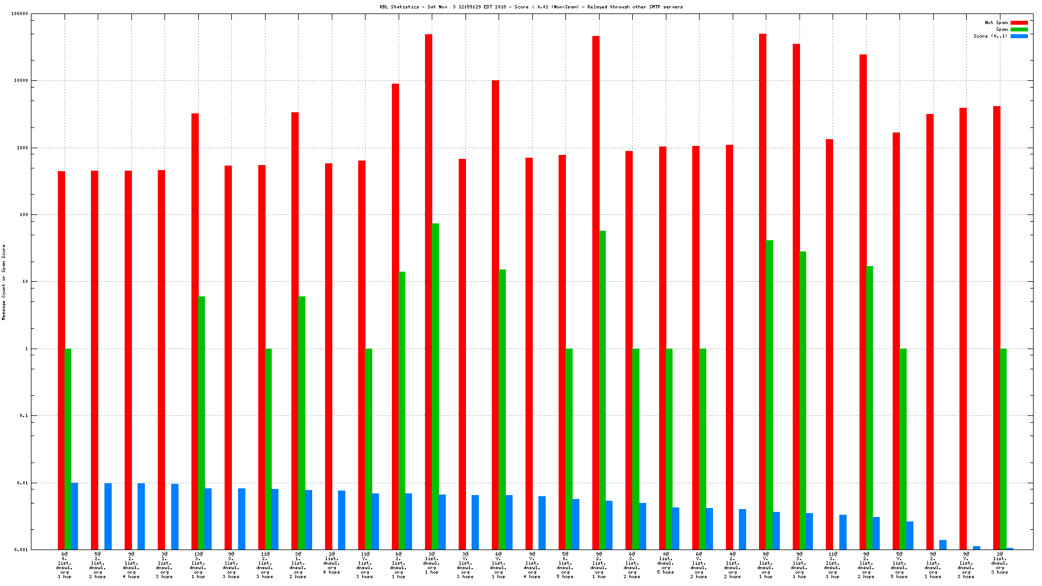Click the '2@ list.dnswl.org 3 hops' axis label

click(x=999, y=563)
